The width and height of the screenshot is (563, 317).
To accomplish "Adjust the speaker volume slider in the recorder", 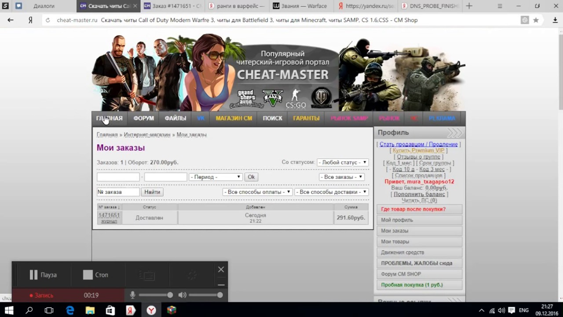I will [206, 295].
